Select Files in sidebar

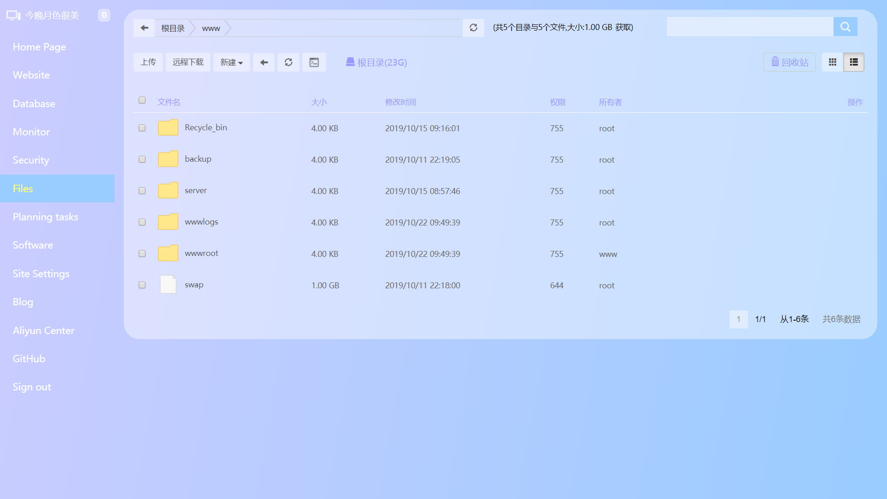57,189
